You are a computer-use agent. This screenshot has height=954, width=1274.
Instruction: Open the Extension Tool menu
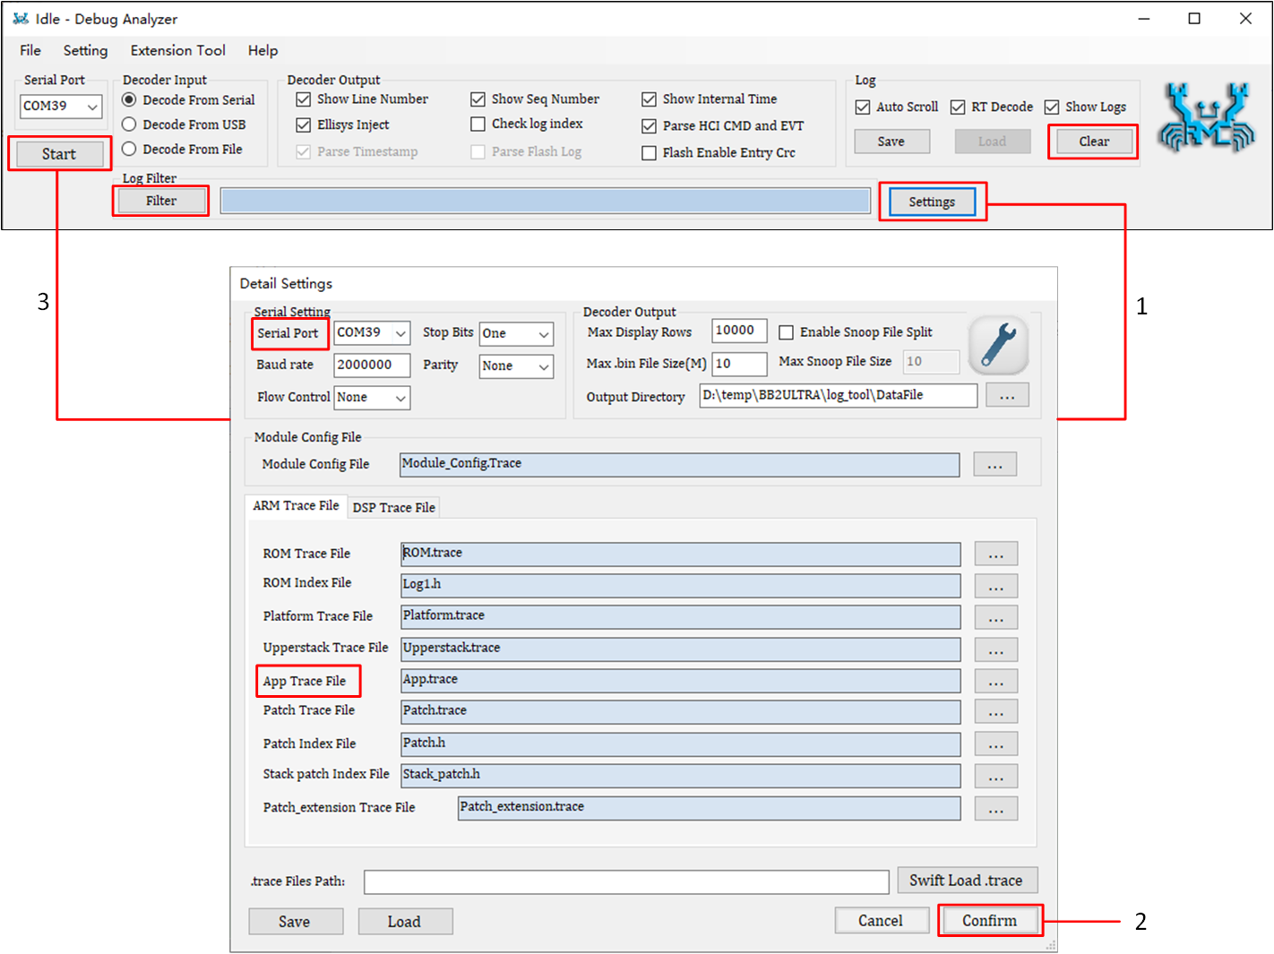(177, 51)
